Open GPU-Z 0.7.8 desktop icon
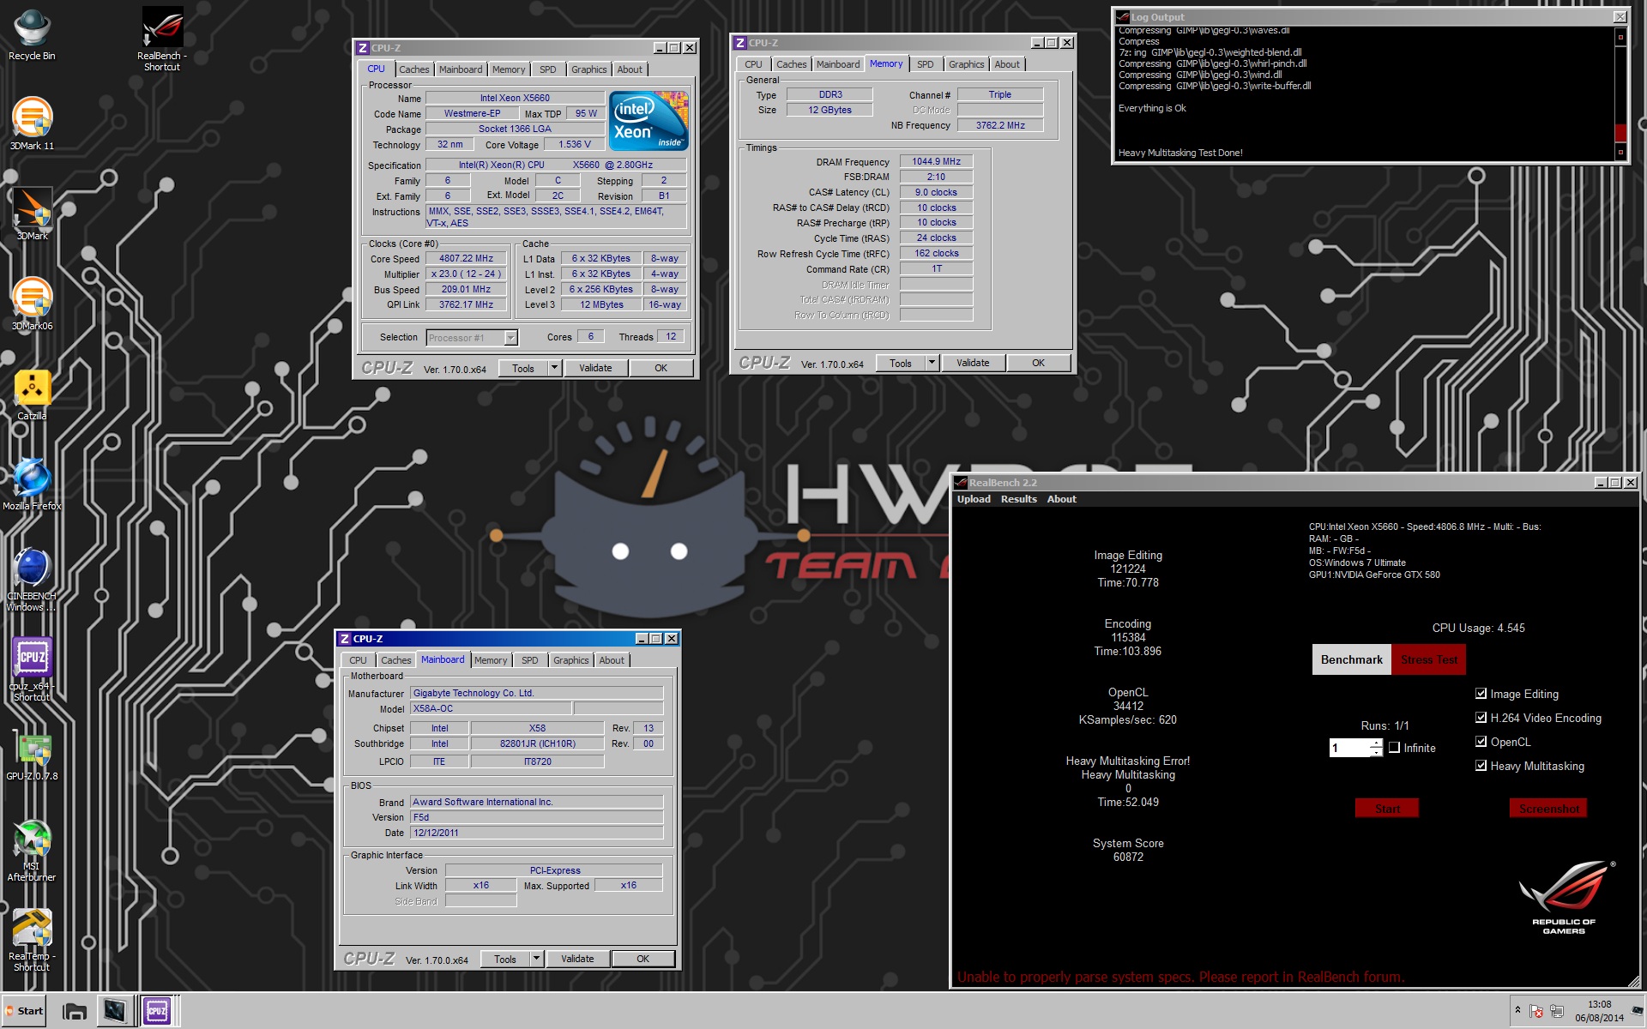Image resolution: width=1647 pixels, height=1029 pixels. 32,756
